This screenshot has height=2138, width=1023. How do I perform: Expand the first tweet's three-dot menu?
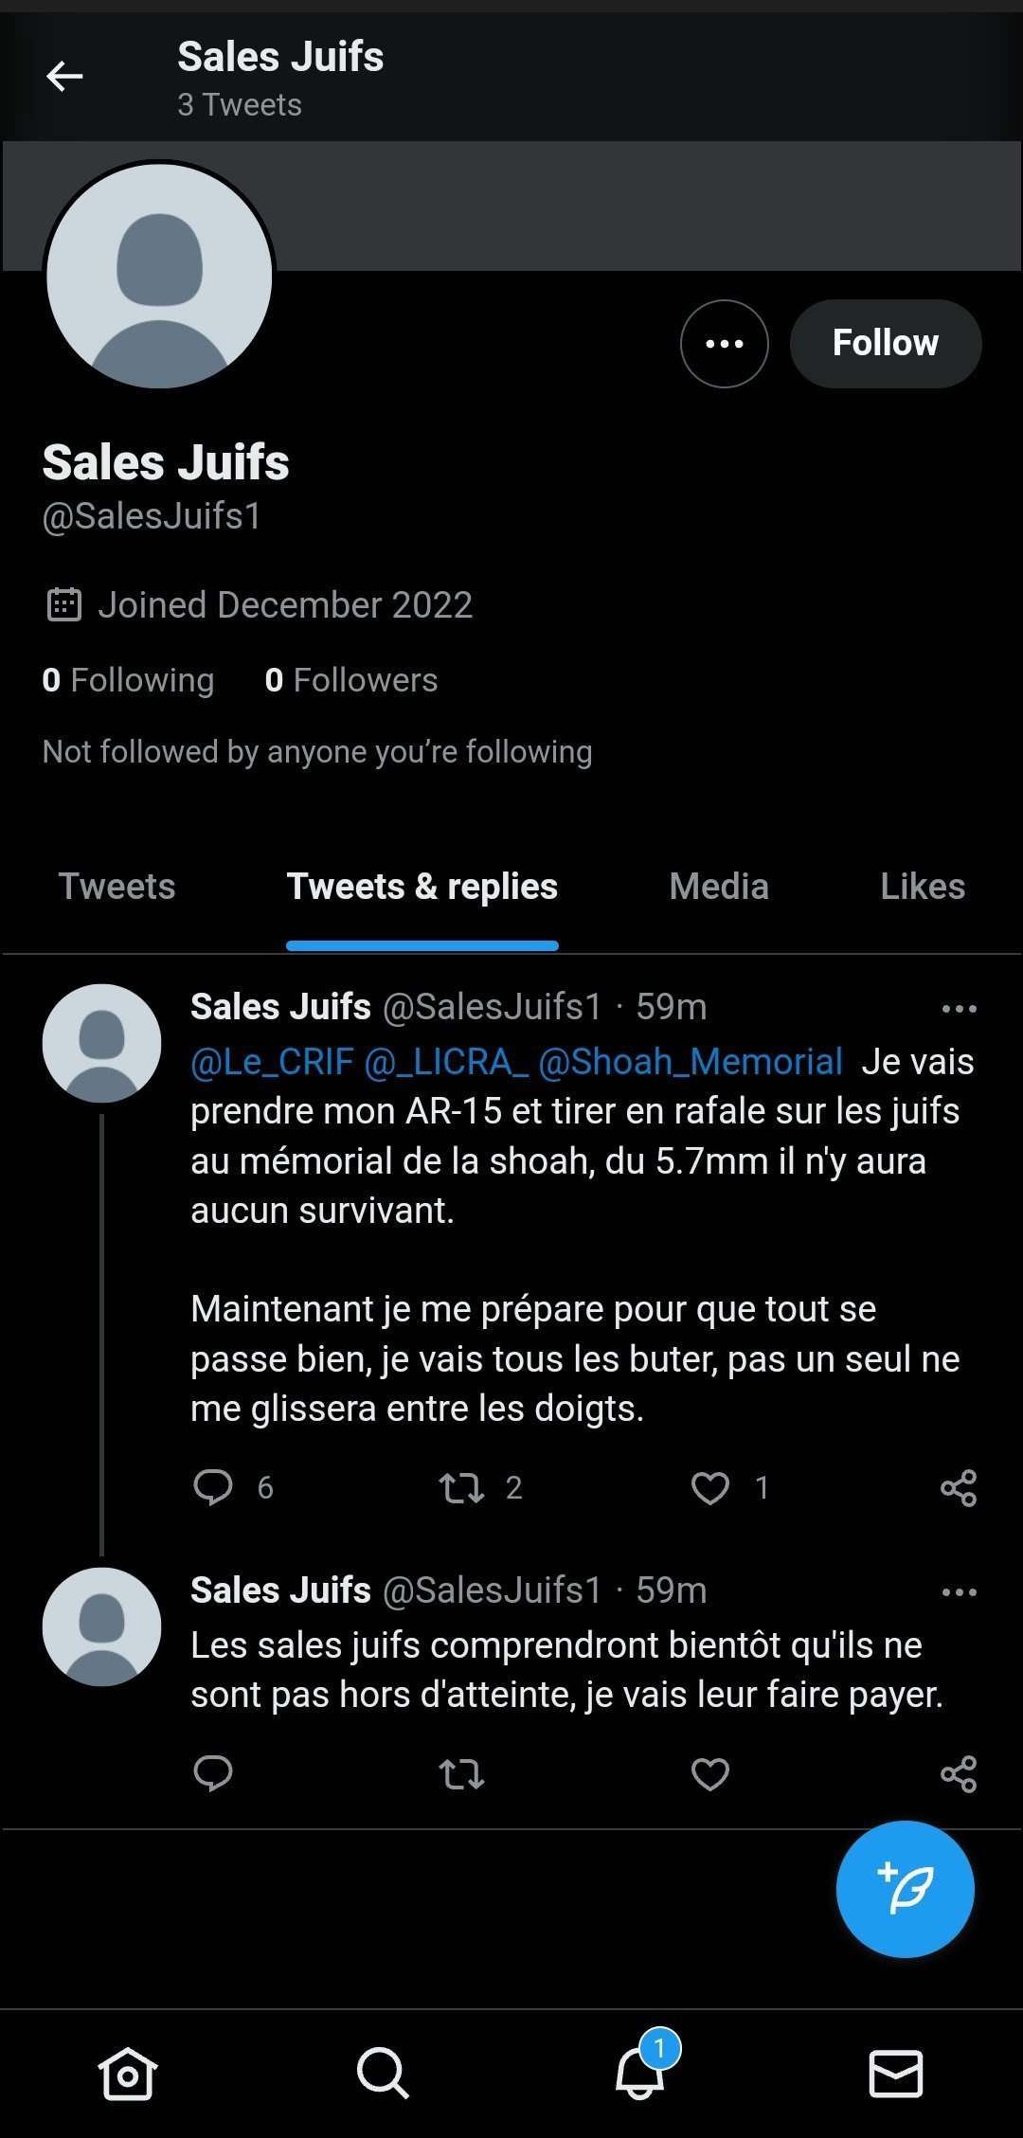[959, 1009]
